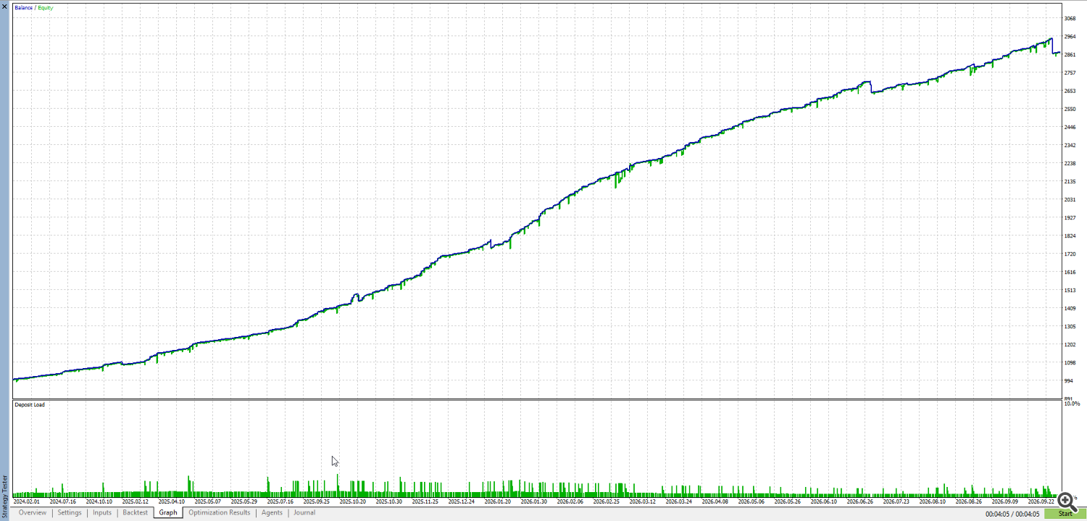Open the Settings tab

point(70,513)
